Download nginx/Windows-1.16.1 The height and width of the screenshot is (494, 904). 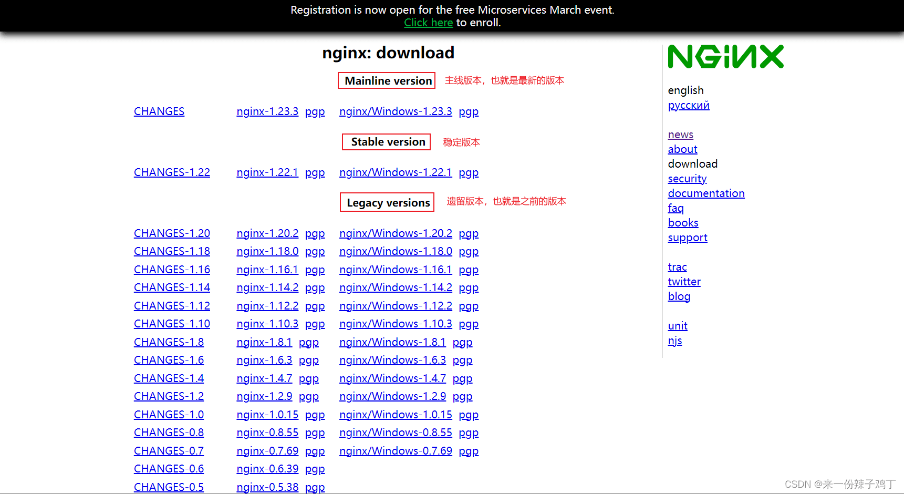[x=396, y=270]
